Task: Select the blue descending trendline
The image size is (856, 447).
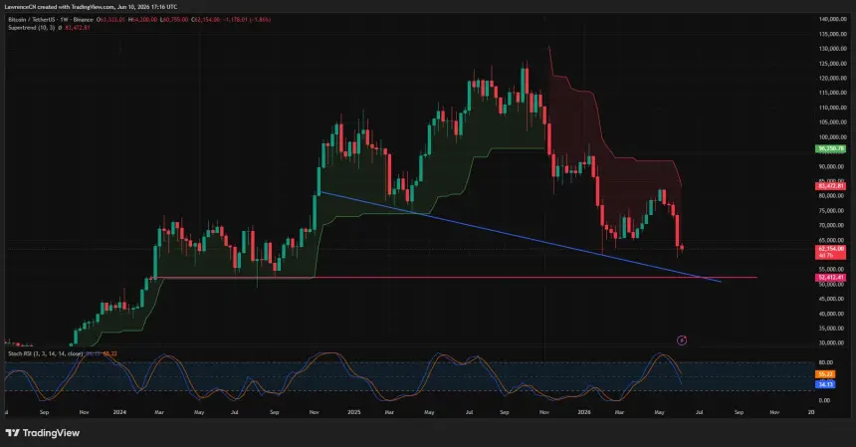Action: 521,236
